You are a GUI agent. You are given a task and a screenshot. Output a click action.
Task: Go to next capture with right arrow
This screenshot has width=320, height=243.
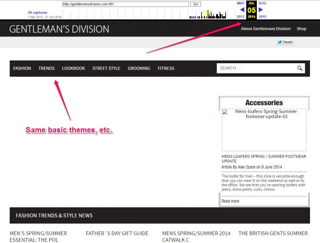point(261,10)
